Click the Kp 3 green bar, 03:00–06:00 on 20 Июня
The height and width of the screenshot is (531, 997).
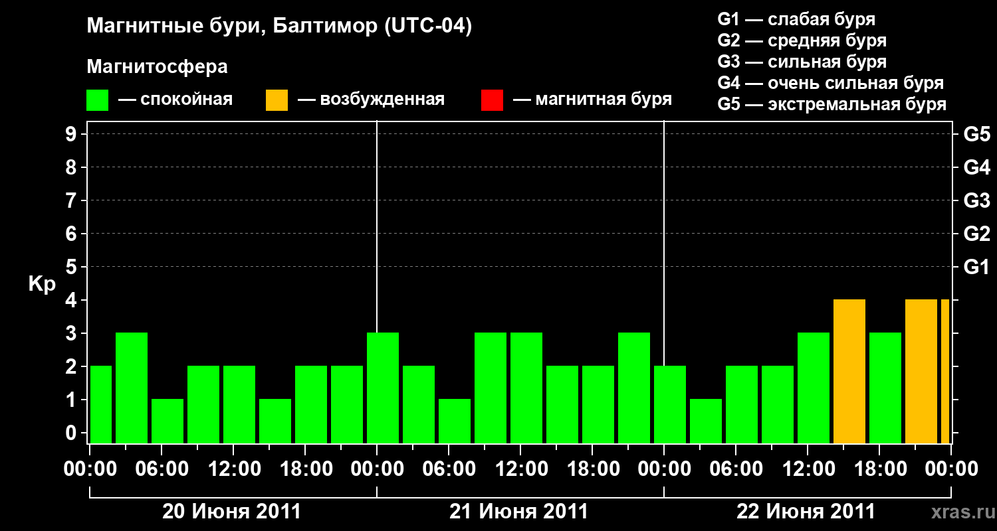132,388
